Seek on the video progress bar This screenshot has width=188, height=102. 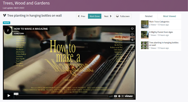click(x=62, y=96)
